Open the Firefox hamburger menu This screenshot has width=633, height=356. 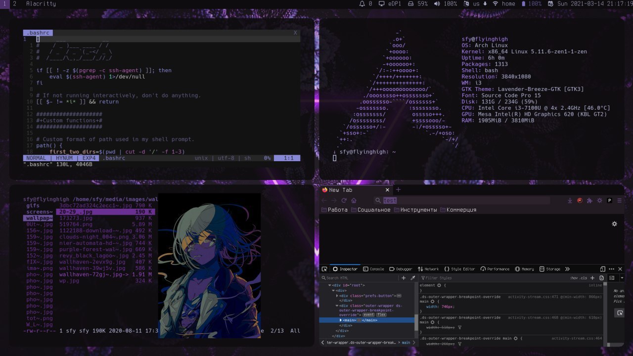click(x=619, y=200)
